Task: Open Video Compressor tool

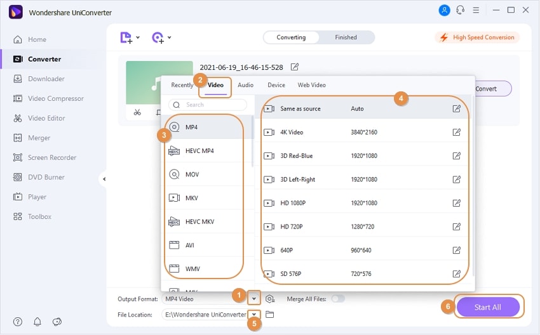Action: (48, 99)
